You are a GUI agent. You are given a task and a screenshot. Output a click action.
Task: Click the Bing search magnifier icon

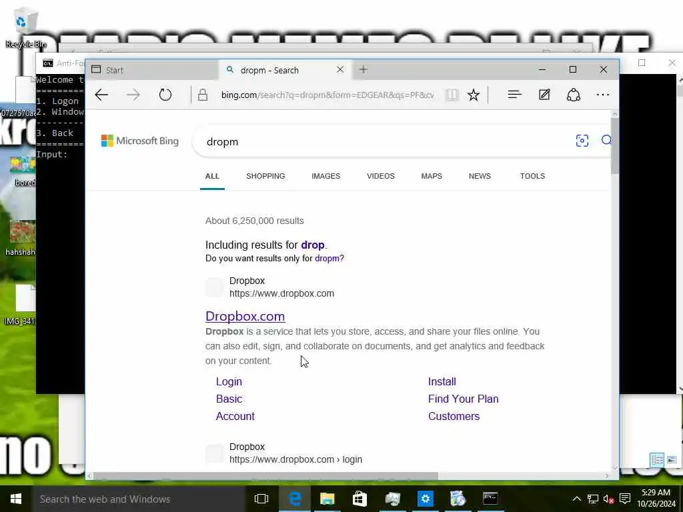coord(606,140)
